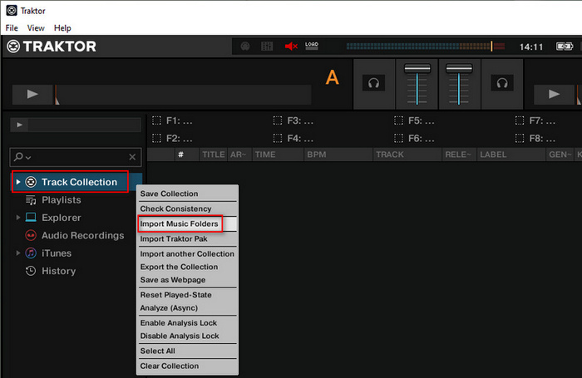
Task: Choose Disable Analysis Lock
Action: [x=187, y=336]
